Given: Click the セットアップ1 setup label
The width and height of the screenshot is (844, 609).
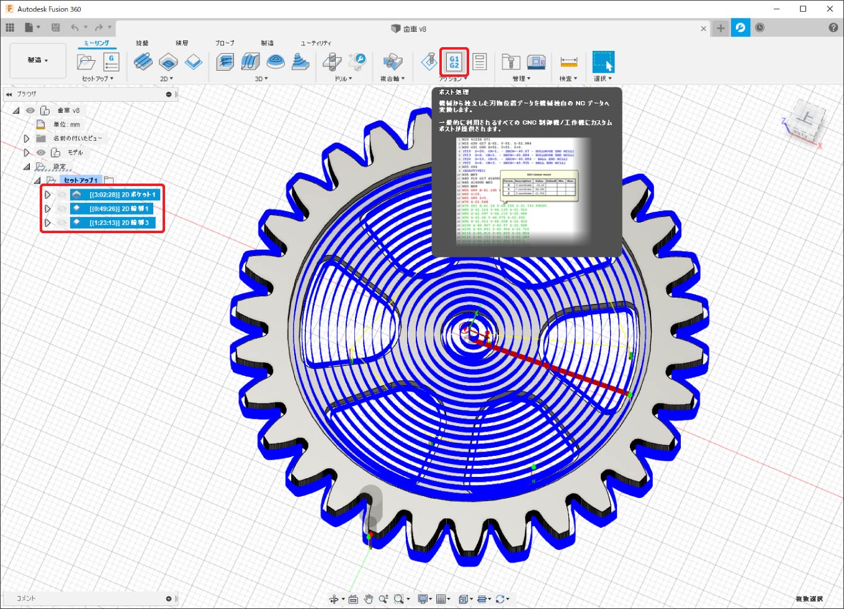Looking at the screenshot, I should [x=81, y=180].
